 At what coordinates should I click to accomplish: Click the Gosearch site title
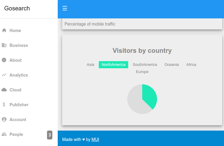point(17,8)
